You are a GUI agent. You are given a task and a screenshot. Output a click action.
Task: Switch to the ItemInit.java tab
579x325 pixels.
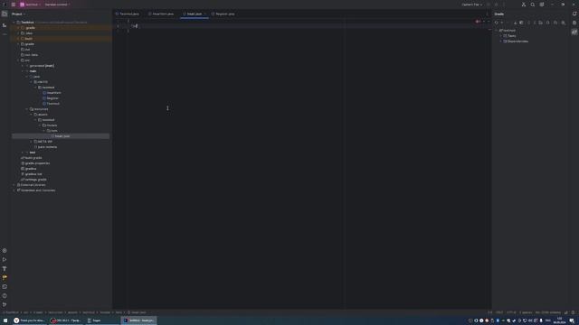coord(161,14)
